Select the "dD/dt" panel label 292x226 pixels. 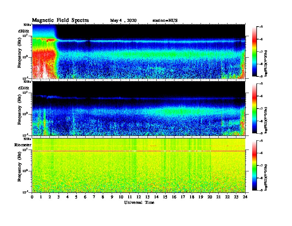pyautogui.click(x=24, y=88)
